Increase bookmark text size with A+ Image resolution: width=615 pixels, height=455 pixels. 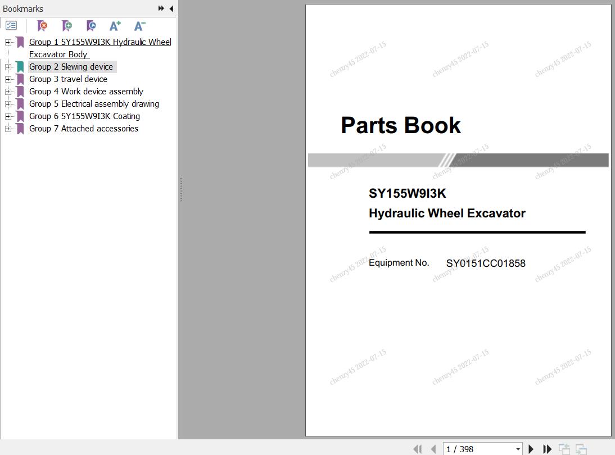(x=115, y=26)
